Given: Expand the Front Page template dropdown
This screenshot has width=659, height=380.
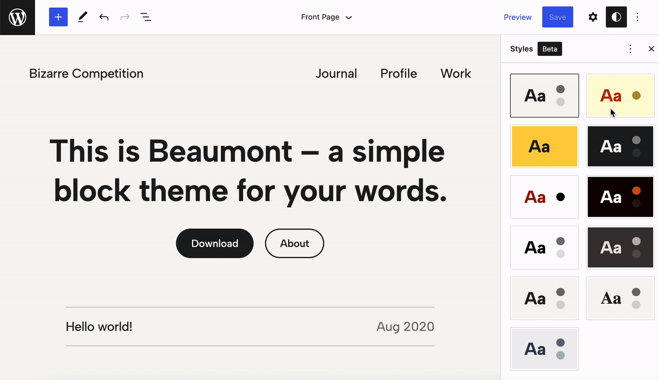Looking at the screenshot, I should coord(326,17).
